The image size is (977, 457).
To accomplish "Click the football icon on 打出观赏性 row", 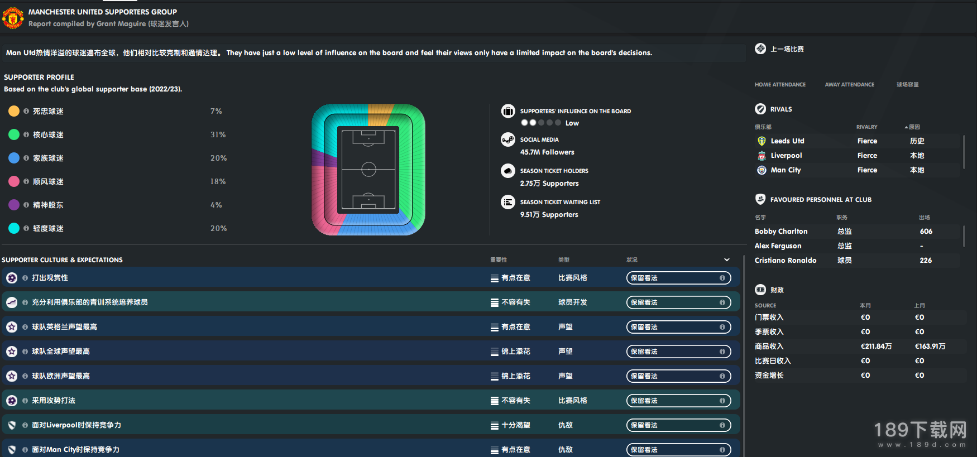I will (x=12, y=278).
